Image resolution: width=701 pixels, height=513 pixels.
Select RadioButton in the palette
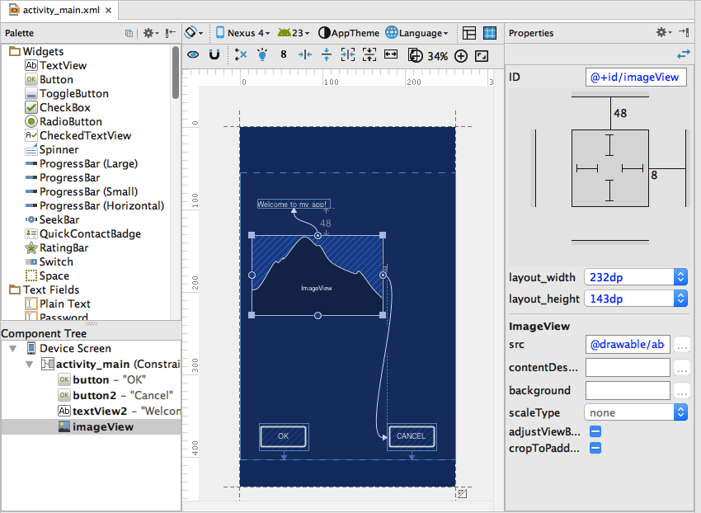[64, 122]
